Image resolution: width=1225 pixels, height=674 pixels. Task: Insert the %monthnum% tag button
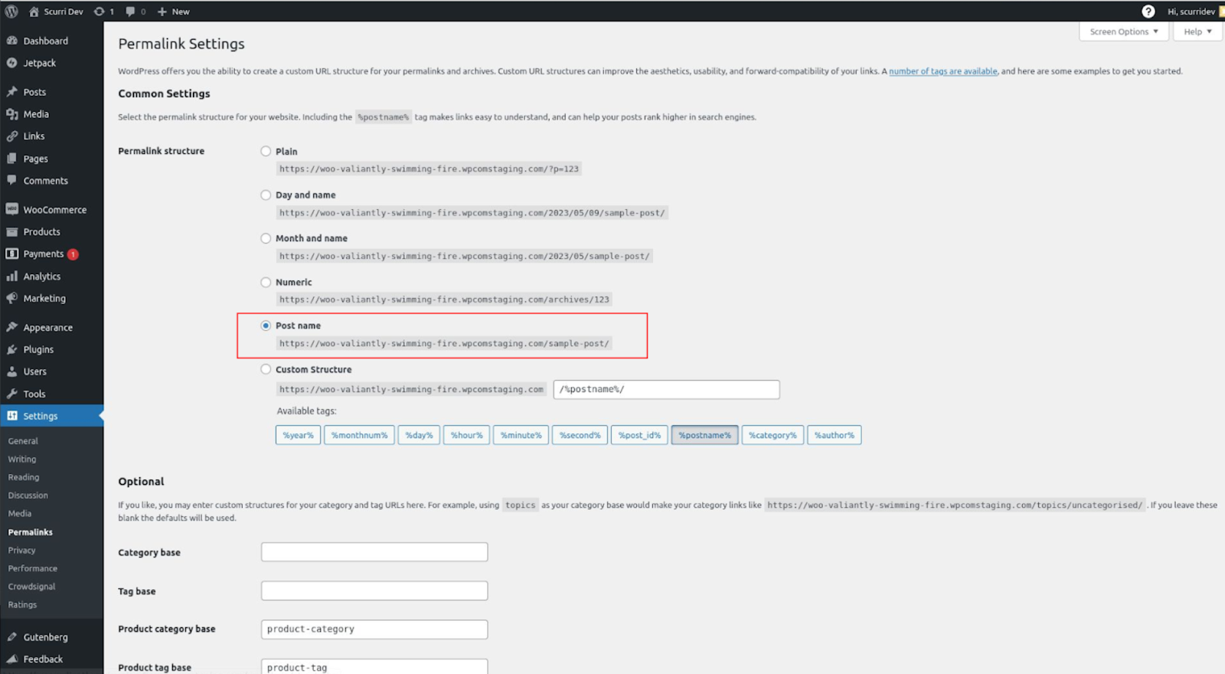point(359,435)
